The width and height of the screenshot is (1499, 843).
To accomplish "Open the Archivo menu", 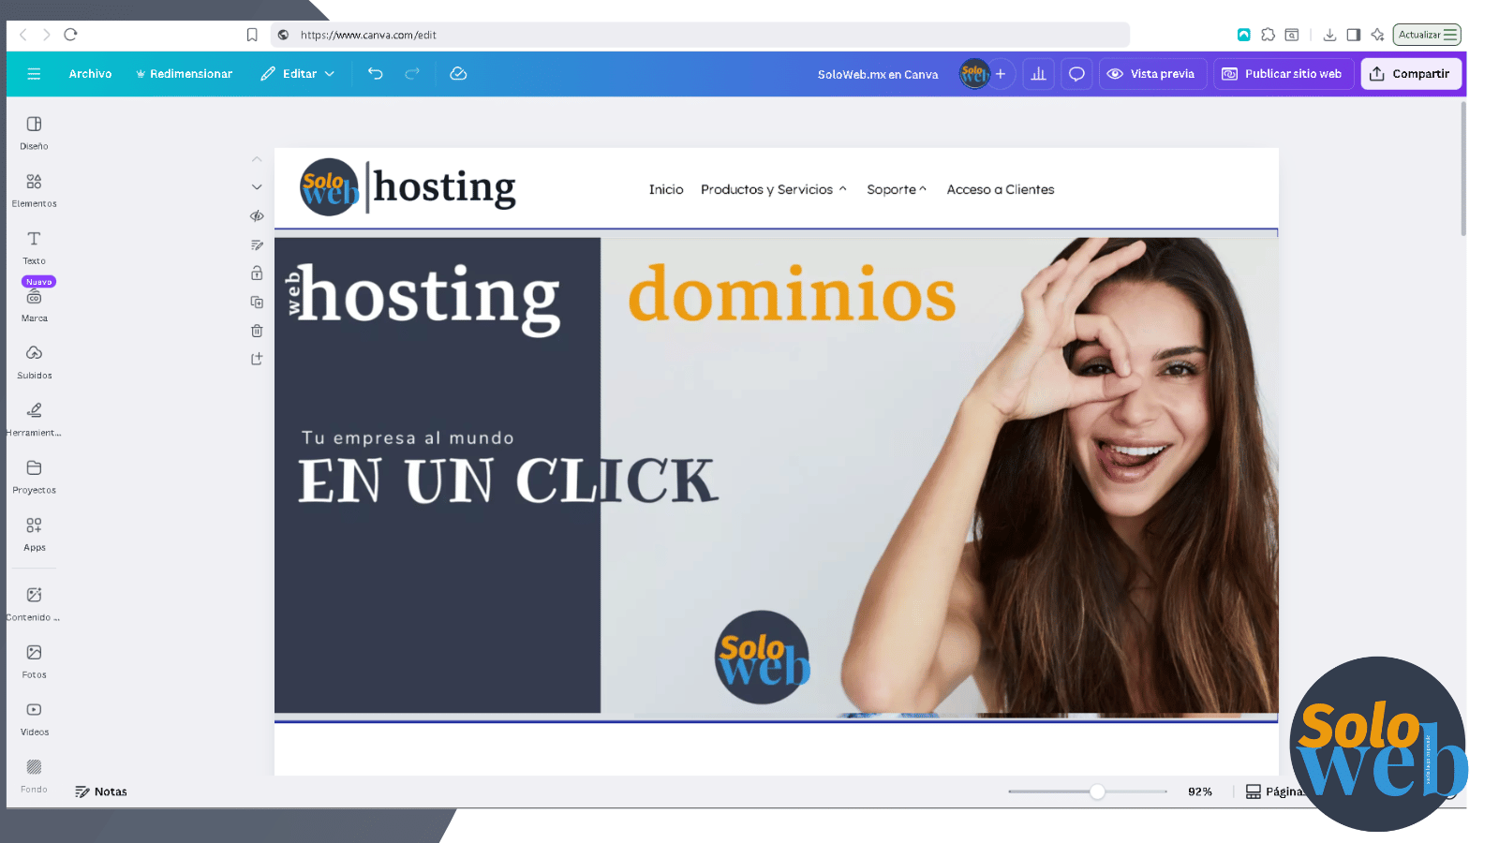I will click(90, 73).
